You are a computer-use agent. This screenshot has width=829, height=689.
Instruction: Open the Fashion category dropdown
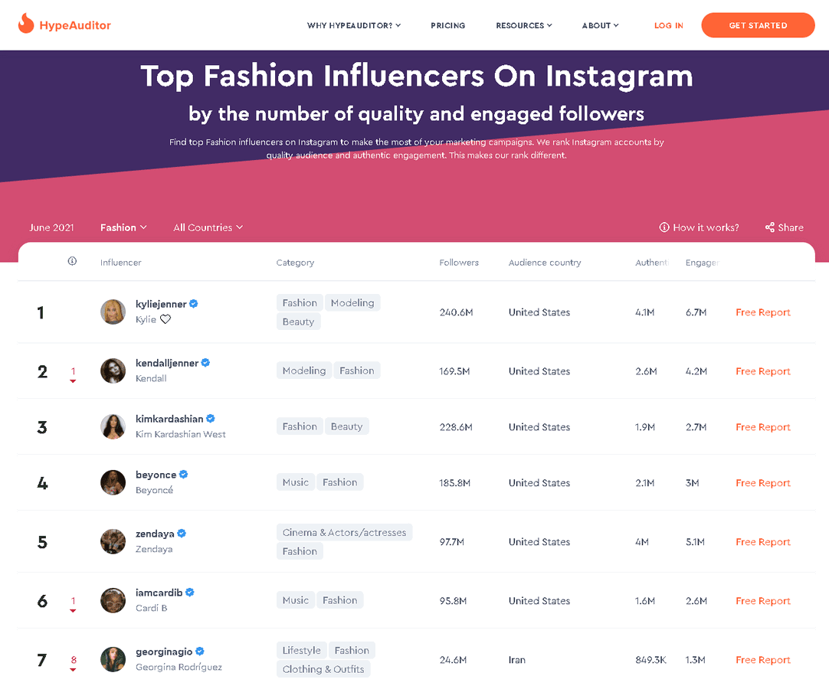coord(123,227)
